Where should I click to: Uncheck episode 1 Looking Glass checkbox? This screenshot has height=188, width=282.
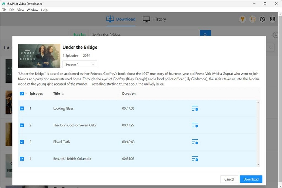[x=22, y=108]
